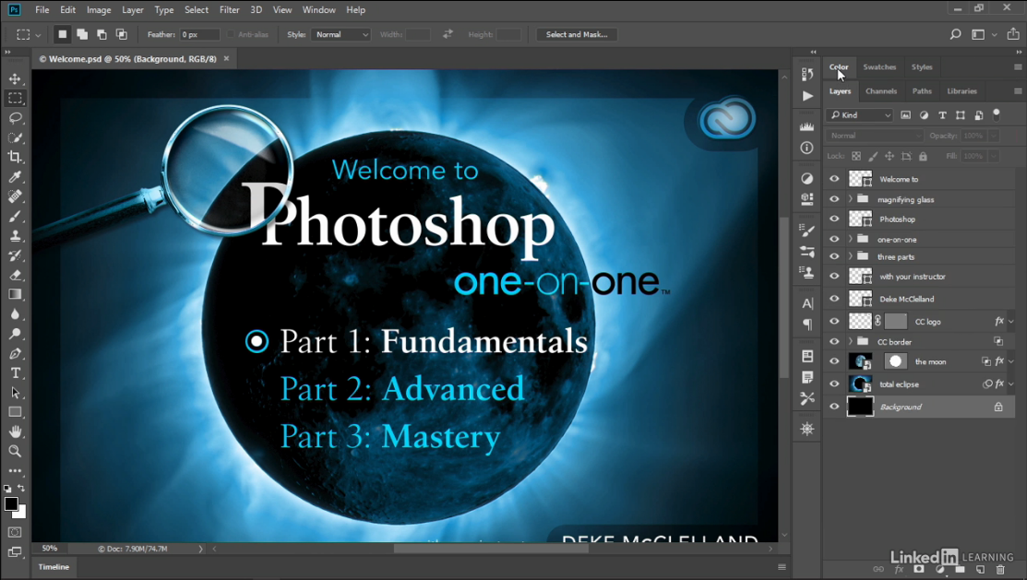Select the Hand tool

tap(15, 432)
